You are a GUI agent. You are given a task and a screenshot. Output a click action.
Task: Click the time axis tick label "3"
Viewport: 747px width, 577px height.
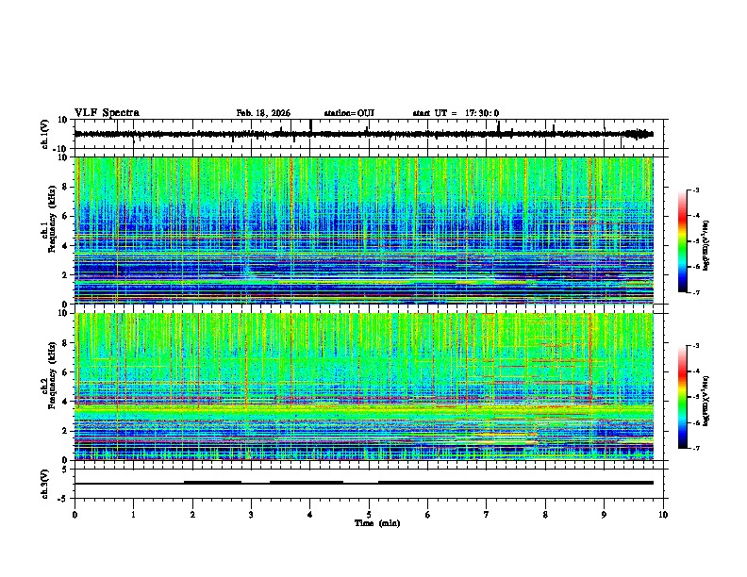coord(251,515)
